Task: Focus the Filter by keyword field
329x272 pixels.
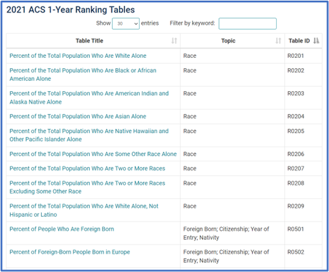Action: pos(248,24)
